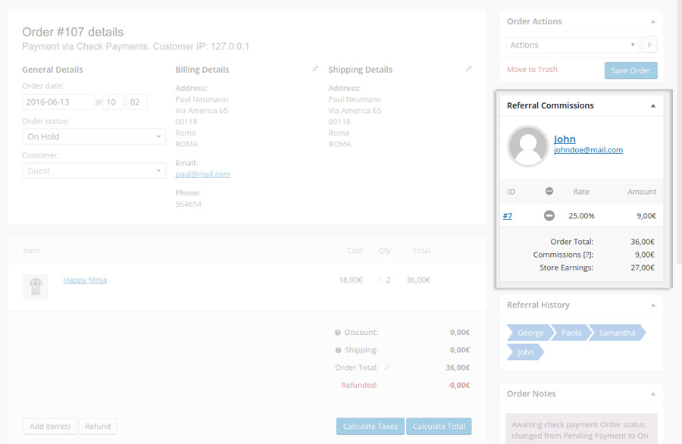Image resolution: width=682 pixels, height=444 pixels.
Task: Collapse the Order Notes panel
Action: 652,393
